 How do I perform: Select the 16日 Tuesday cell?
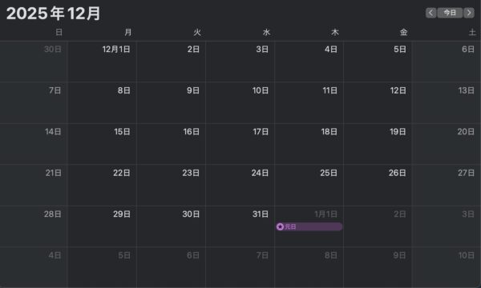coord(172,144)
